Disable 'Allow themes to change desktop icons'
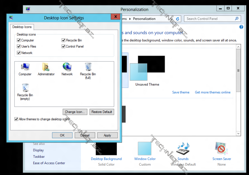249x175 pixels. 16,119
